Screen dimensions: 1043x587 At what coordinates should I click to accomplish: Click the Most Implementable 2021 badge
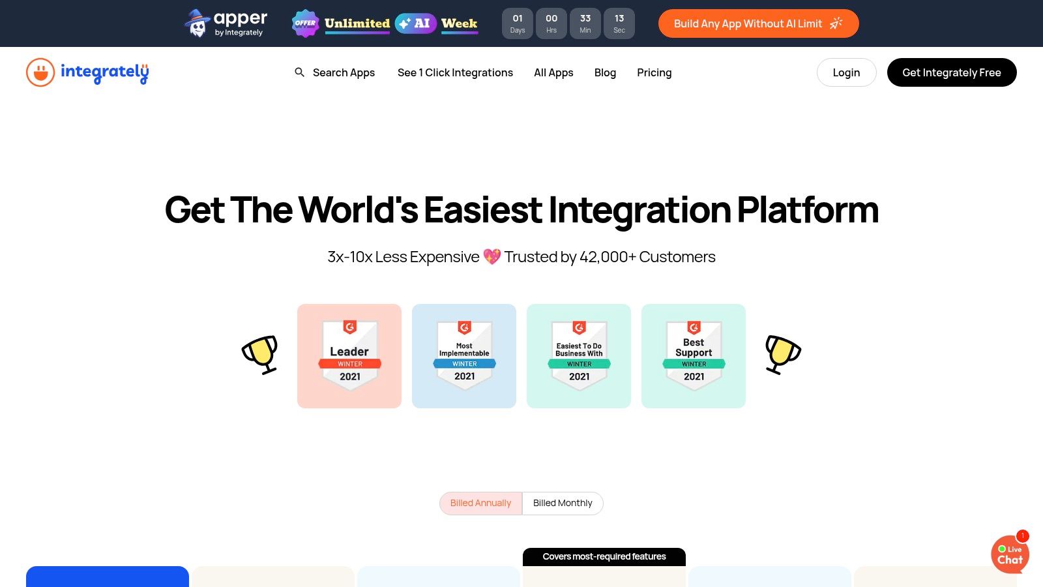[463, 355]
